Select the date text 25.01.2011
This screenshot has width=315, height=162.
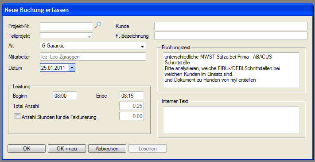tap(53, 68)
